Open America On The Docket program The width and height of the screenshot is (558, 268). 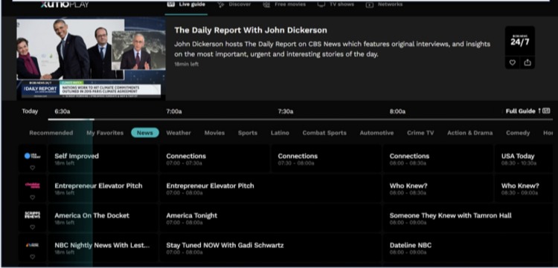coord(103,218)
